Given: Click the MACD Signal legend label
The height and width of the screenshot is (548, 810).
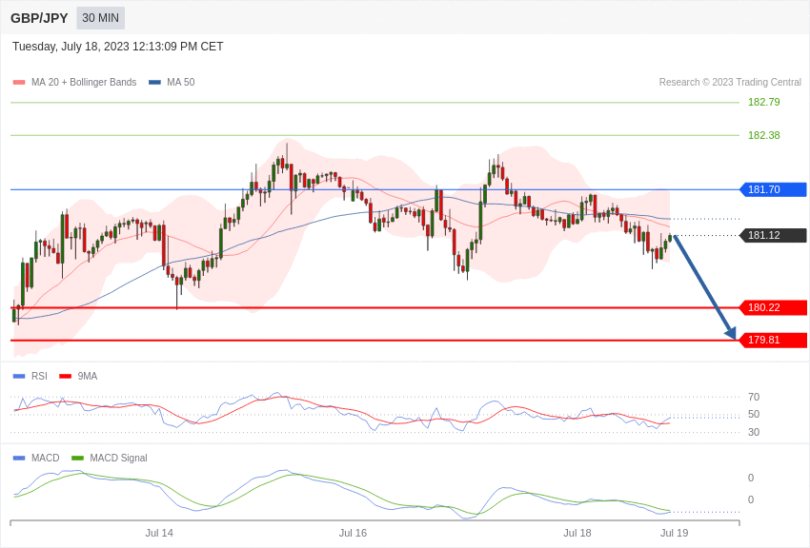Looking at the screenshot, I should tap(118, 458).
